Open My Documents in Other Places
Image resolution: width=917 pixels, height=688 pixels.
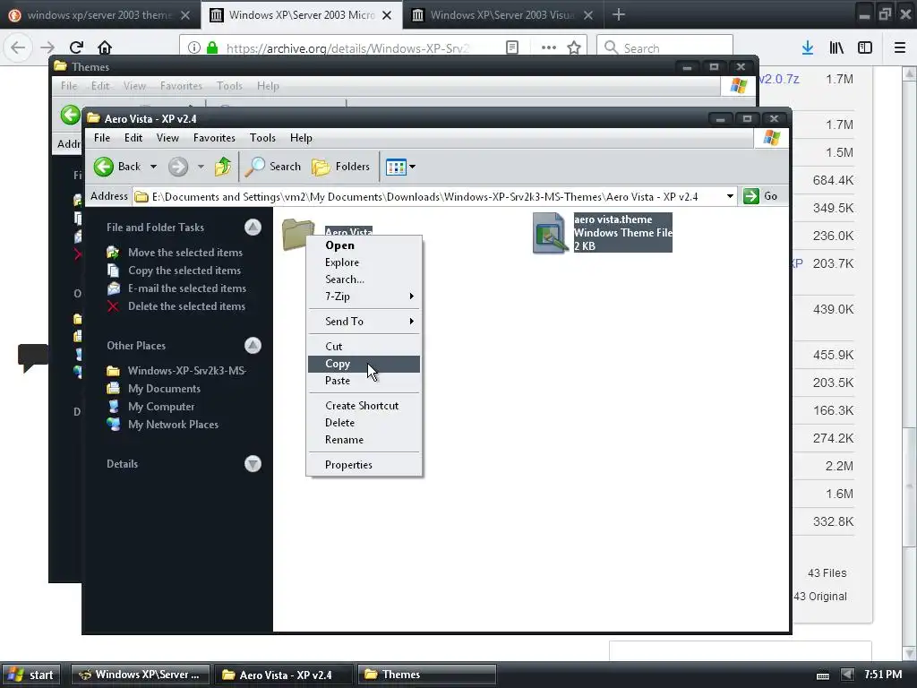point(164,389)
